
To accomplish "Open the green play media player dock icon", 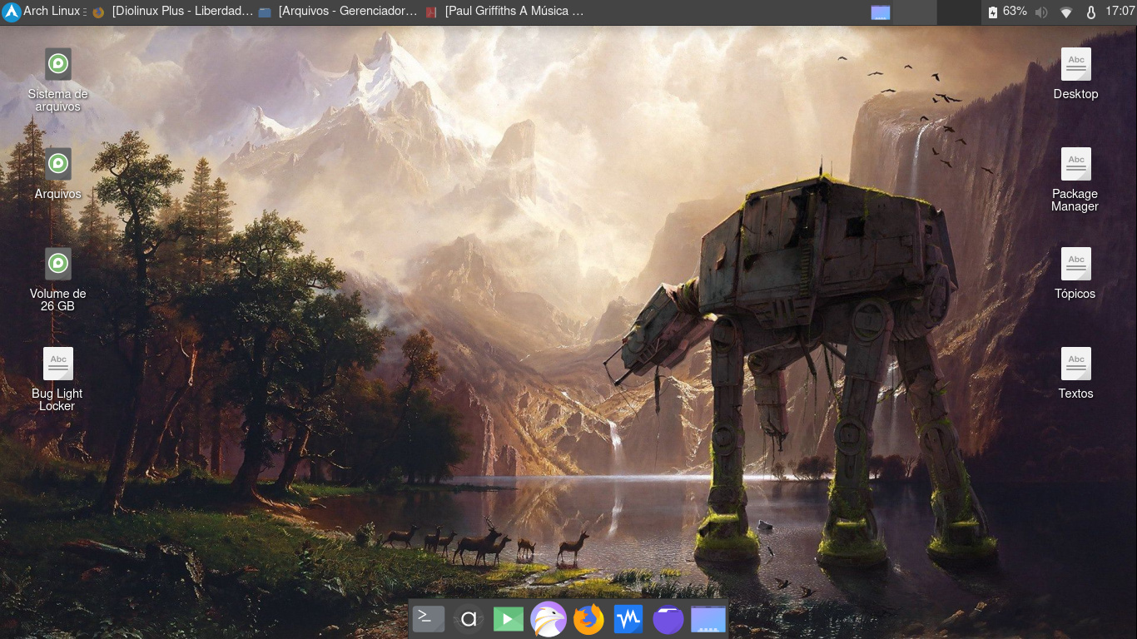I will coord(509,619).
